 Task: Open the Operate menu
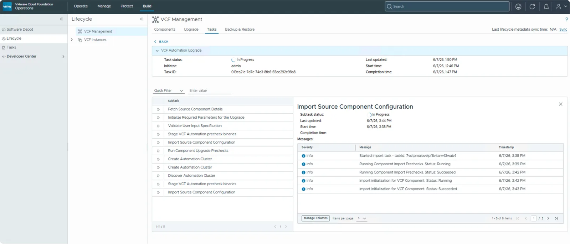[x=81, y=6]
